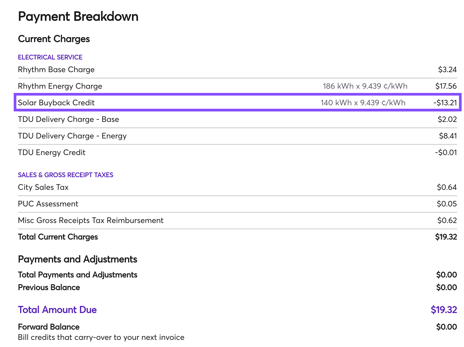Click the Total Current Charges label
This screenshot has height=347, width=464.
58,237
